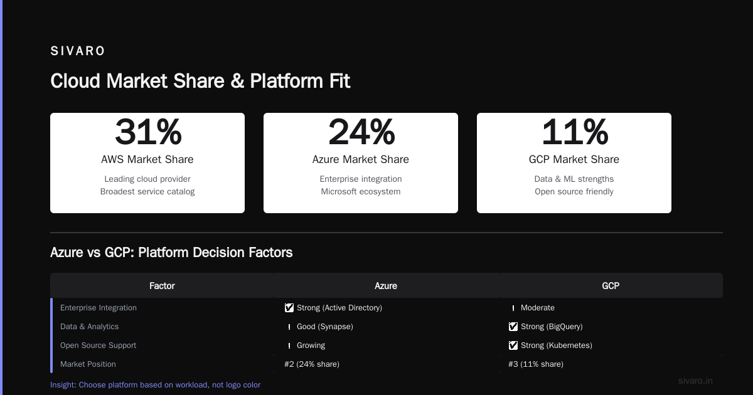Viewport: 753px width, 395px height.
Task: Click the AWS Market Share card
Action: click(147, 163)
